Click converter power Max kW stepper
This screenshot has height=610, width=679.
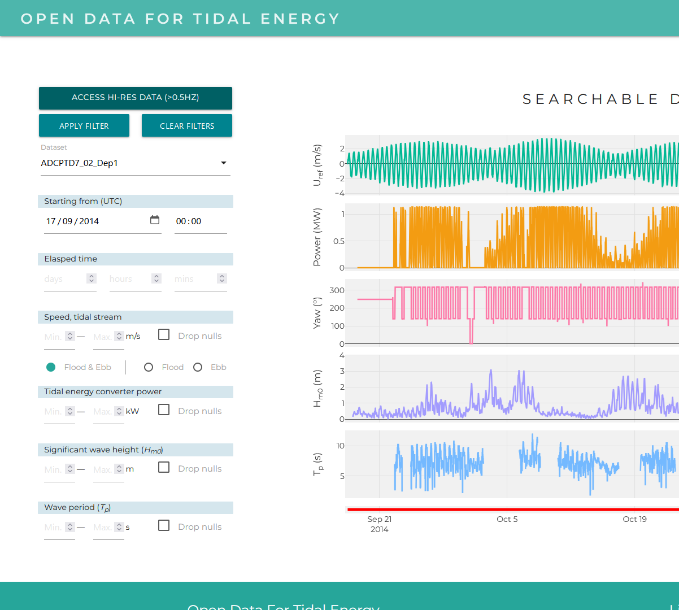click(x=119, y=411)
